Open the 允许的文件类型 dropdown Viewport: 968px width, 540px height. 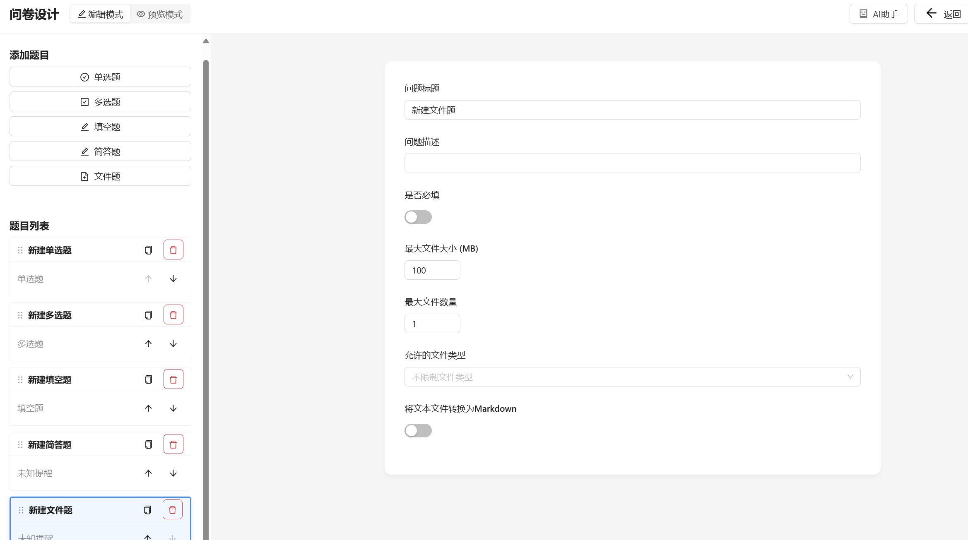click(632, 377)
